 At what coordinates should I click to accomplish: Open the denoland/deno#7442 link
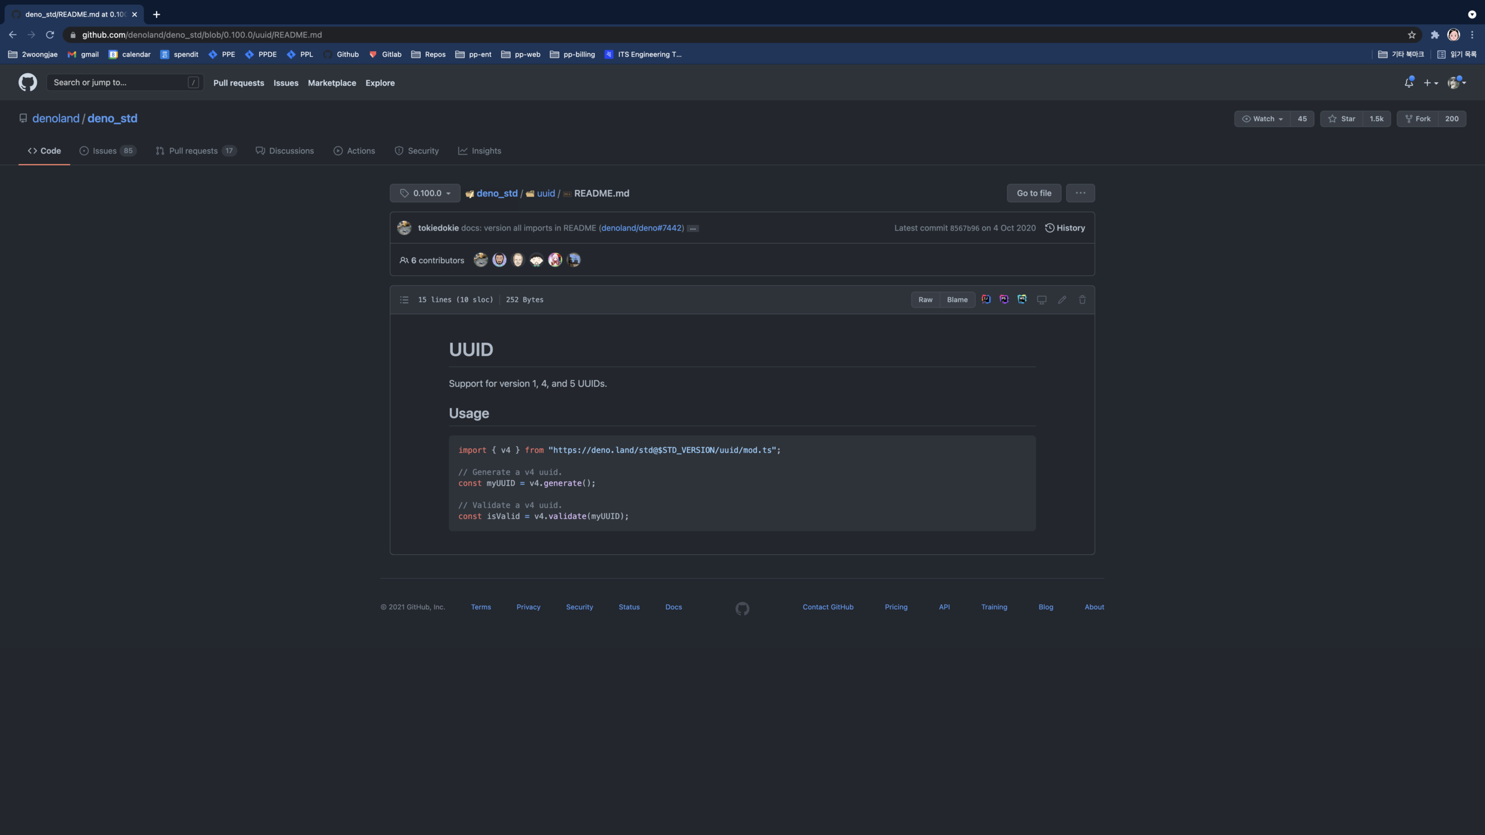[641, 228]
